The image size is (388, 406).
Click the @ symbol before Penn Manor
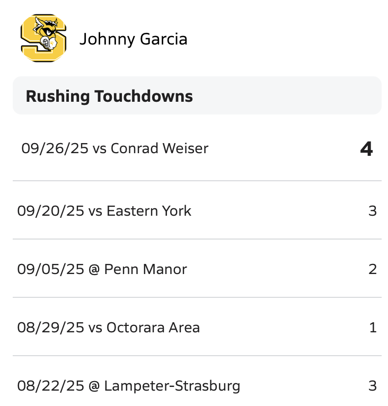[94, 269]
